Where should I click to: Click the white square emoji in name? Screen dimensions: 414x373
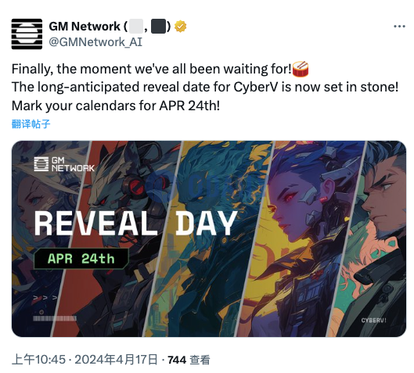tap(136, 27)
